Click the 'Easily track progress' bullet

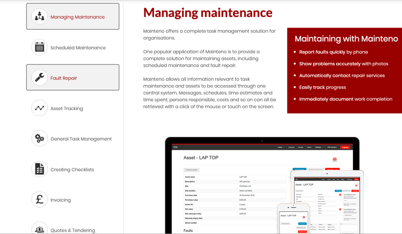coord(322,87)
